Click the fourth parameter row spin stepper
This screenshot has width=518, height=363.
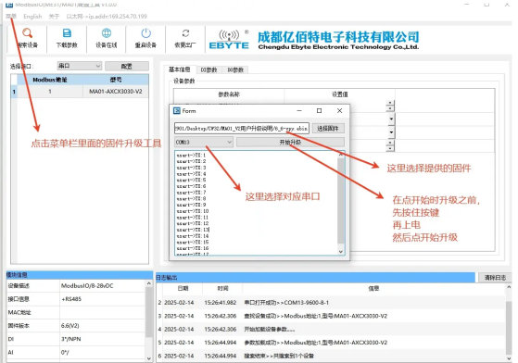(390, 145)
